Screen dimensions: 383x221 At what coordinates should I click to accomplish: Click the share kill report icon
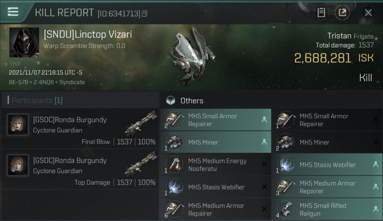[342, 13]
